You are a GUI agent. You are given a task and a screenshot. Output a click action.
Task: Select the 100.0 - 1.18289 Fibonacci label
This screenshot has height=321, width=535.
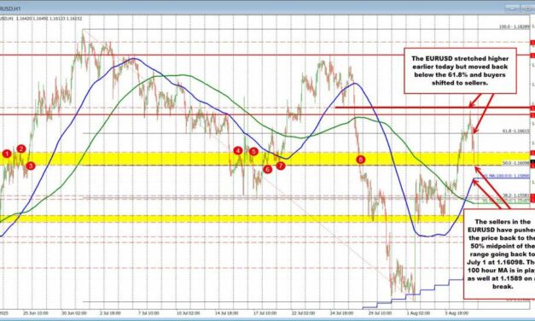click(x=515, y=26)
